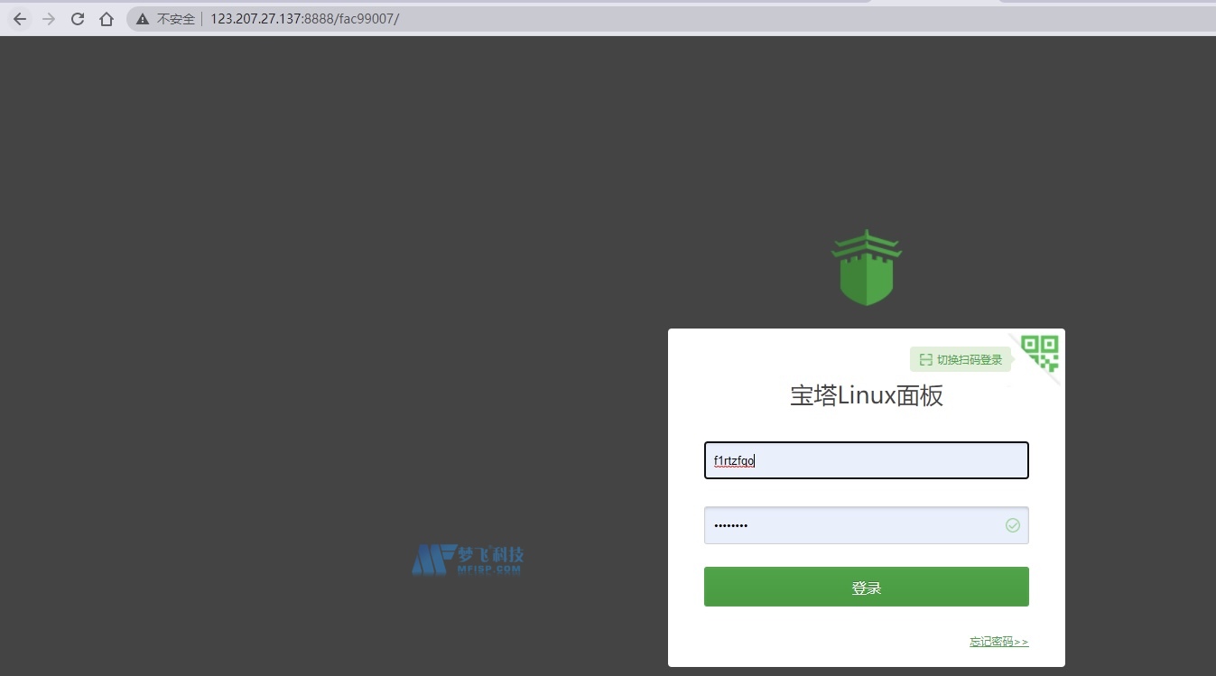Click the browser refresh icon
This screenshot has width=1216, height=676.
coord(77,18)
